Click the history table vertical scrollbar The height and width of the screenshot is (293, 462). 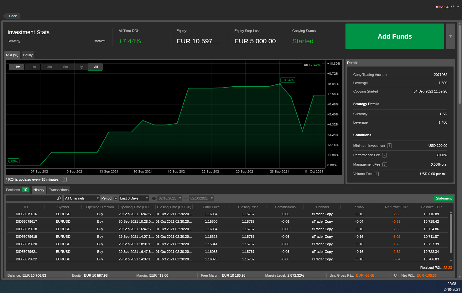click(451, 233)
